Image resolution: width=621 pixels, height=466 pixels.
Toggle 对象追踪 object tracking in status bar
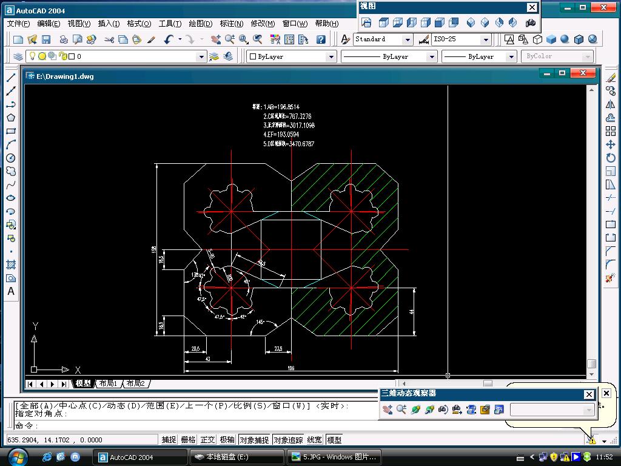(288, 440)
